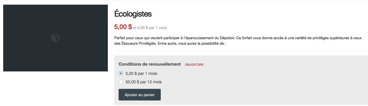368x106 pixels.
Task: Click the red OBLIGATOIRE label
Action: (194, 64)
